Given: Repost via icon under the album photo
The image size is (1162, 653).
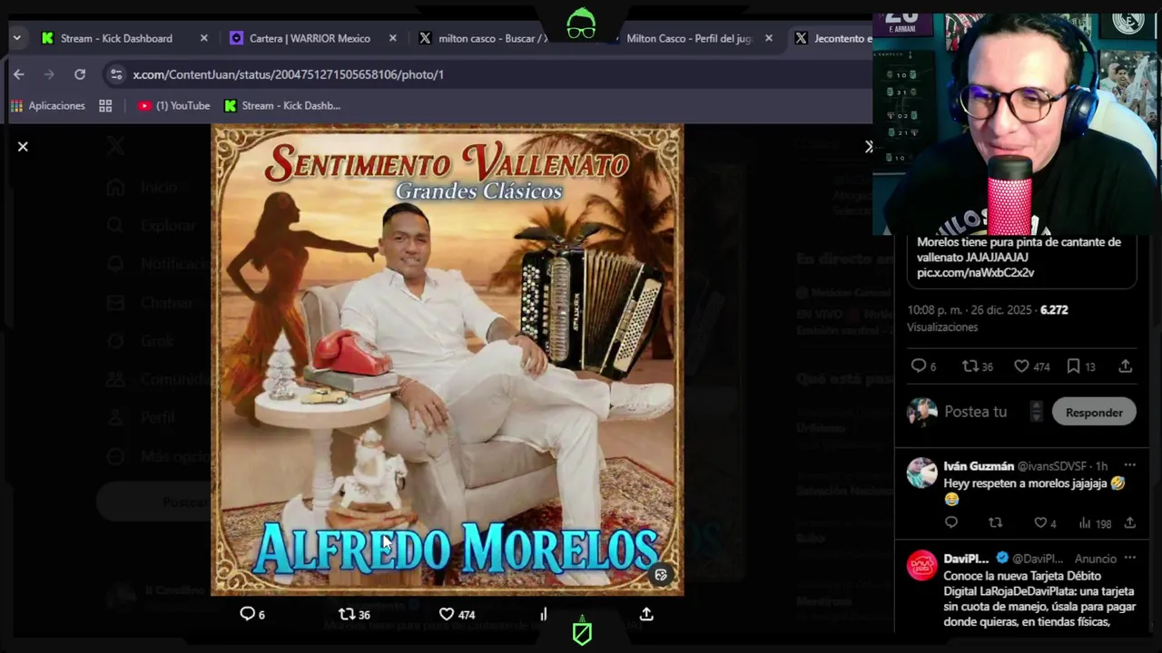Looking at the screenshot, I should [347, 614].
